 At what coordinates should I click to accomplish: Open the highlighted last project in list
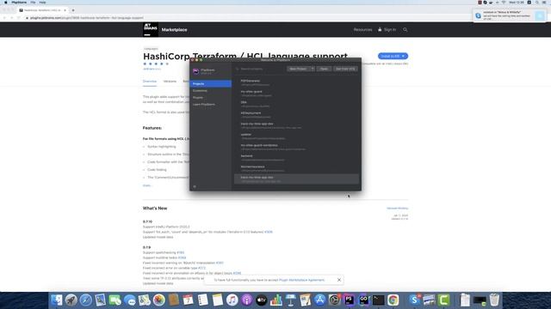pyautogui.click(x=296, y=179)
